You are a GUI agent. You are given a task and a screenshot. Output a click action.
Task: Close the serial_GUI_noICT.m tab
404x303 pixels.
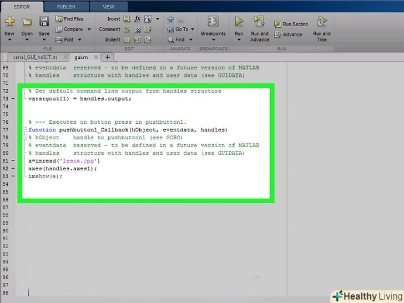point(65,57)
